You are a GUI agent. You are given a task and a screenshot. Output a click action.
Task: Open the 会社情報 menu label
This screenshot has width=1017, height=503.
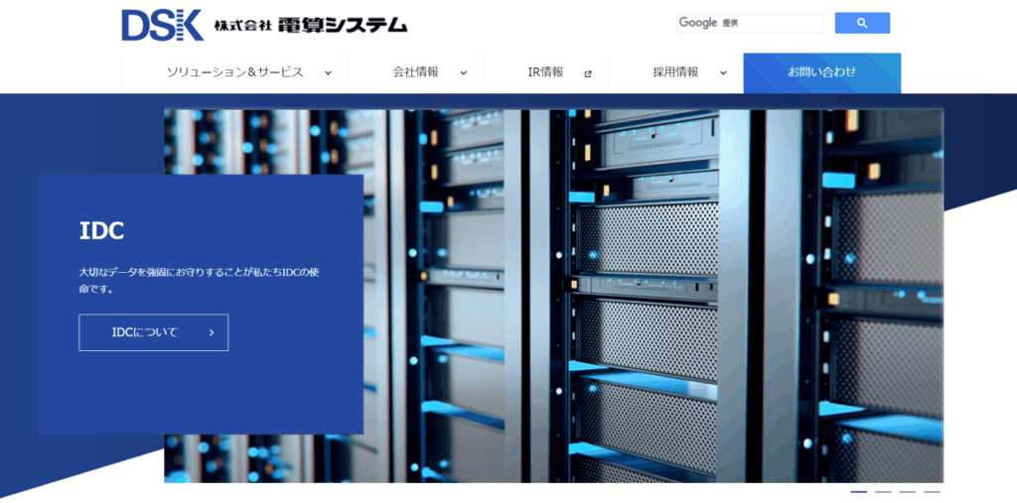pyautogui.click(x=415, y=72)
